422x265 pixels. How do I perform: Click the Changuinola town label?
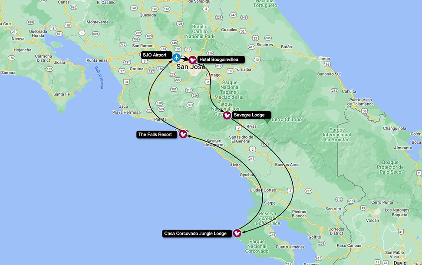click(395, 129)
